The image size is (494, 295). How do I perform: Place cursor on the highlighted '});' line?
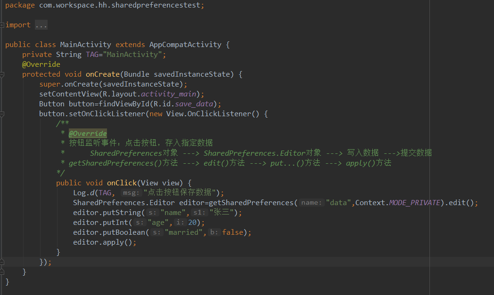click(247, 262)
